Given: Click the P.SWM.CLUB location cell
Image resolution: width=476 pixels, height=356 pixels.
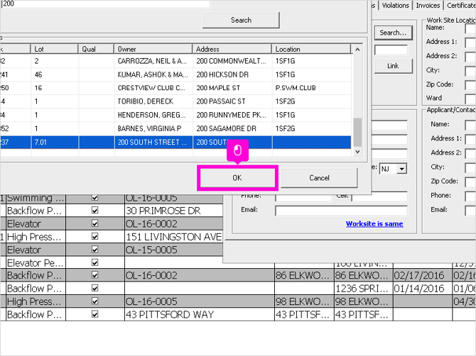Looking at the screenshot, I should (311, 88).
